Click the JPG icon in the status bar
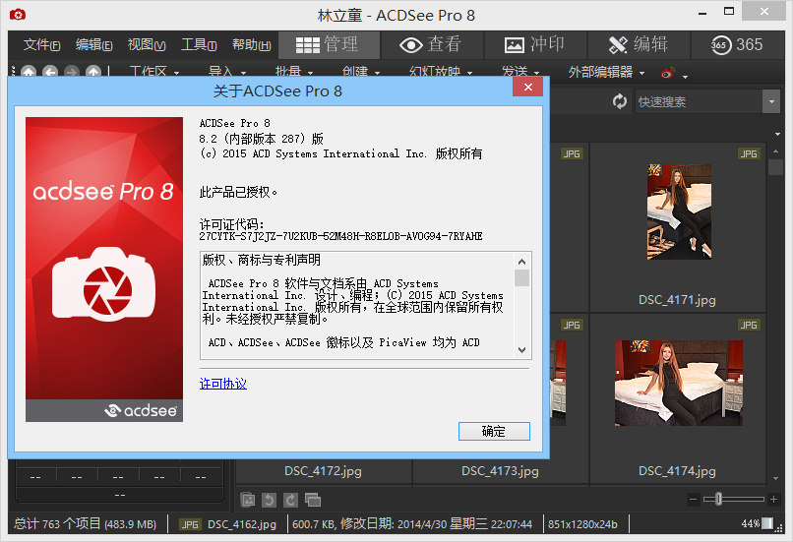Viewport: 793px width, 542px height. coord(190,524)
